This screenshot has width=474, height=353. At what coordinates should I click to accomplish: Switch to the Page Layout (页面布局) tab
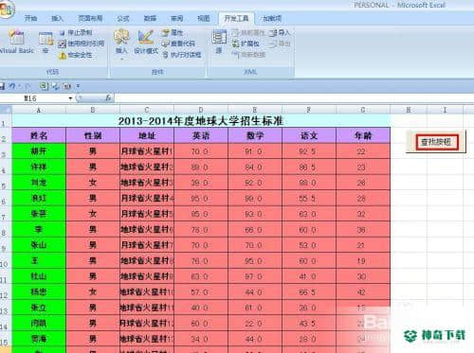click(90, 19)
